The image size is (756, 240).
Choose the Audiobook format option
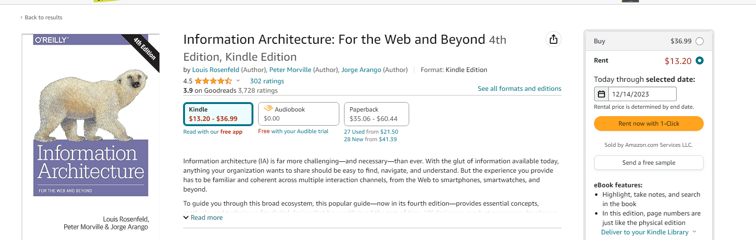point(298,114)
